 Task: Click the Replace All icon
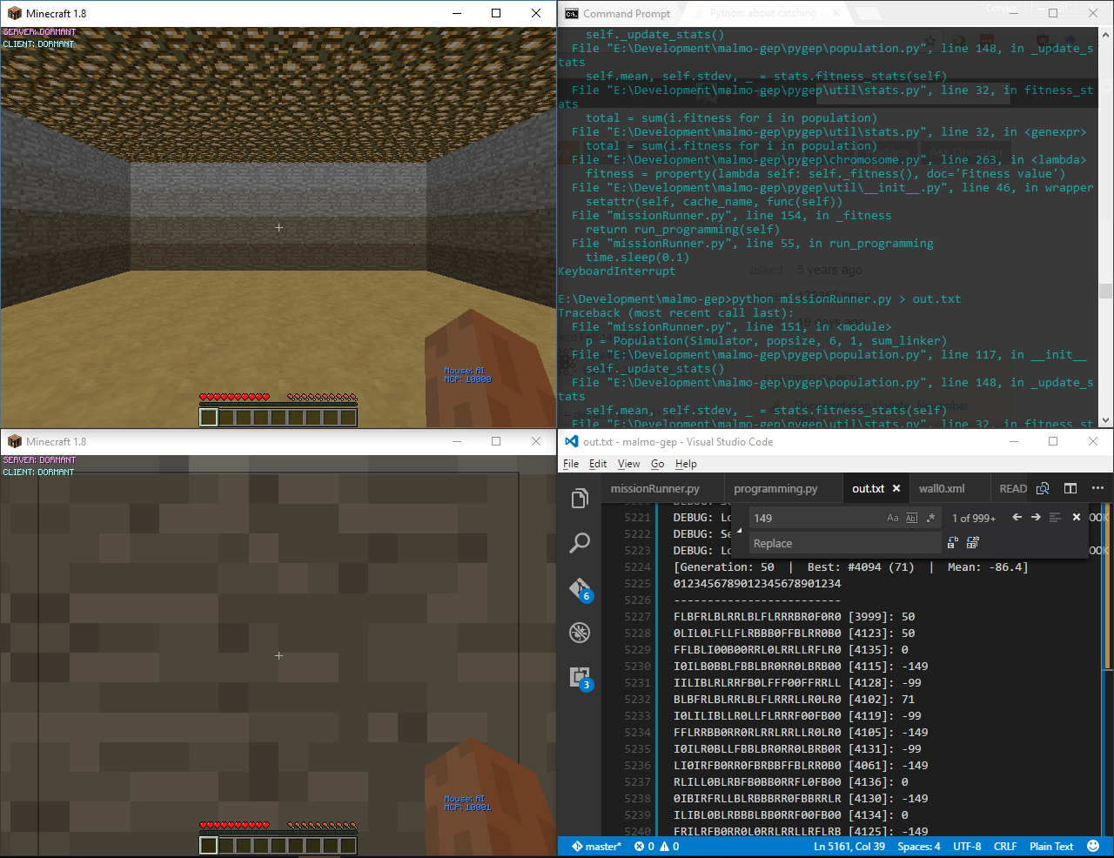pyautogui.click(x=973, y=542)
